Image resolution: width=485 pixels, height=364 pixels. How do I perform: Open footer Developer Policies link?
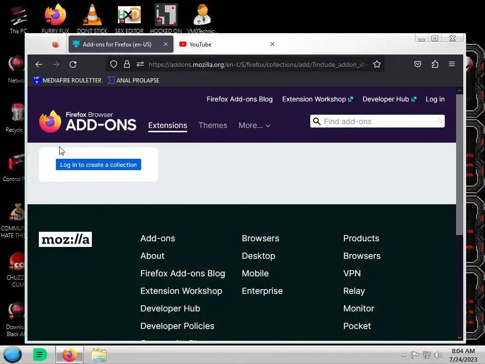(177, 326)
